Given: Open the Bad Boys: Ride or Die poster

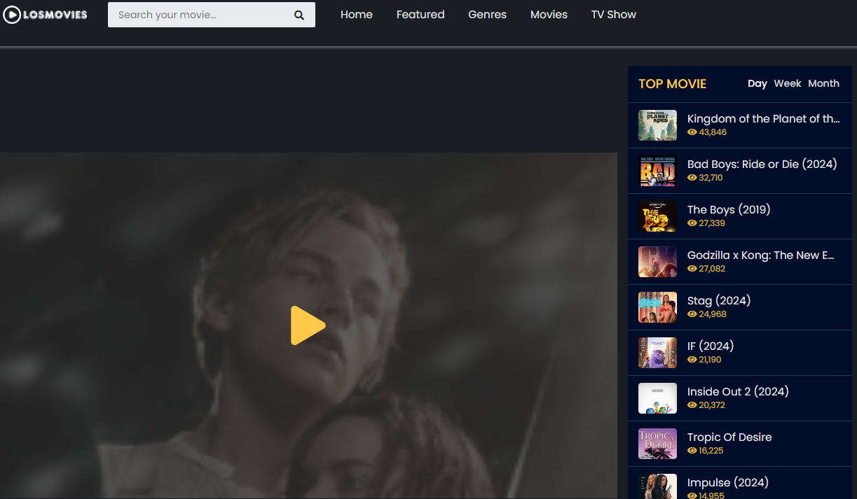Looking at the screenshot, I should coord(657,171).
